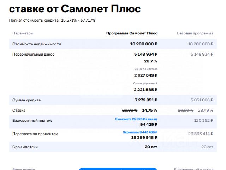This screenshot has width=226, height=170.
Task: Click the Переплата по процентам row label
Action: click(35, 134)
